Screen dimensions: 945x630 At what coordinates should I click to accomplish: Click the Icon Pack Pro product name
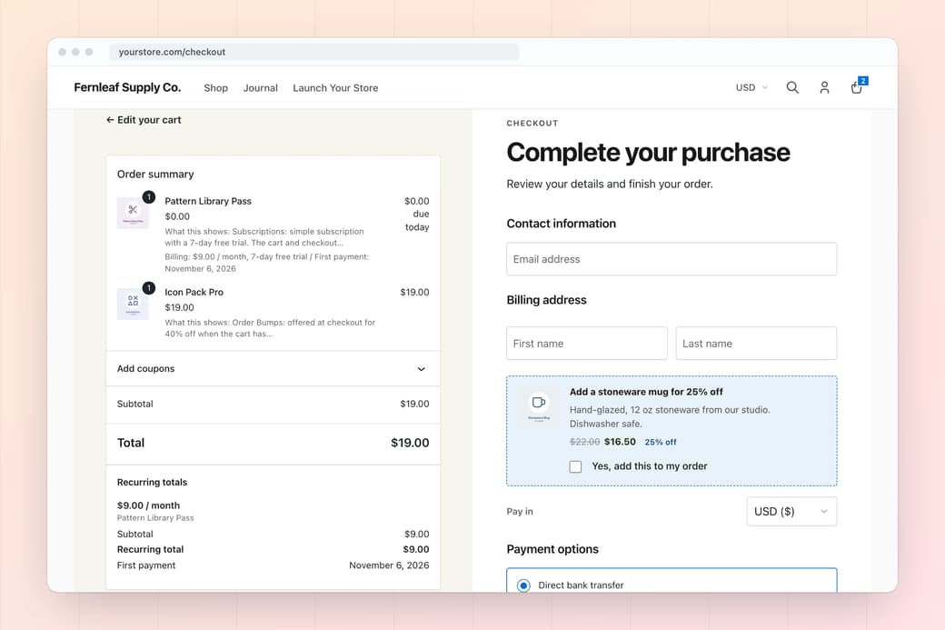194,293
